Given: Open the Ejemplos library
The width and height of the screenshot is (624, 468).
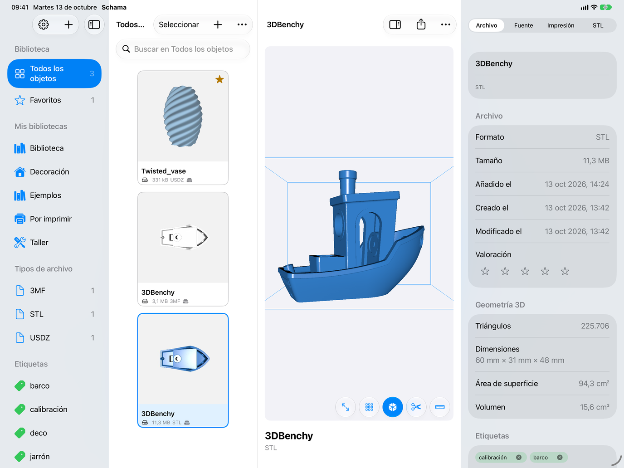Looking at the screenshot, I should click(54, 195).
